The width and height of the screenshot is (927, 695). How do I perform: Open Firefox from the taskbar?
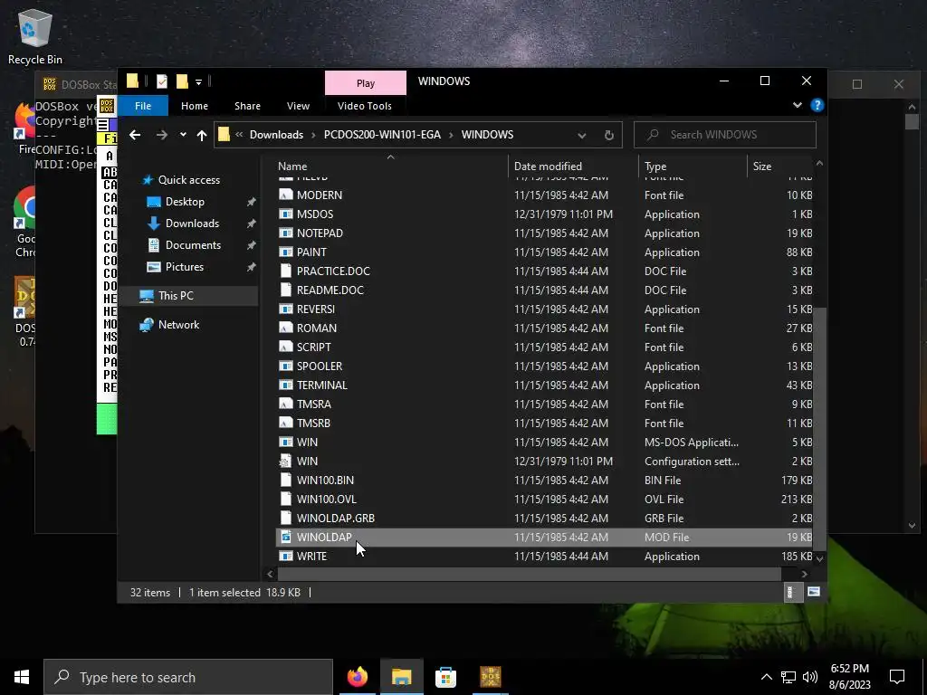tap(357, 677)
